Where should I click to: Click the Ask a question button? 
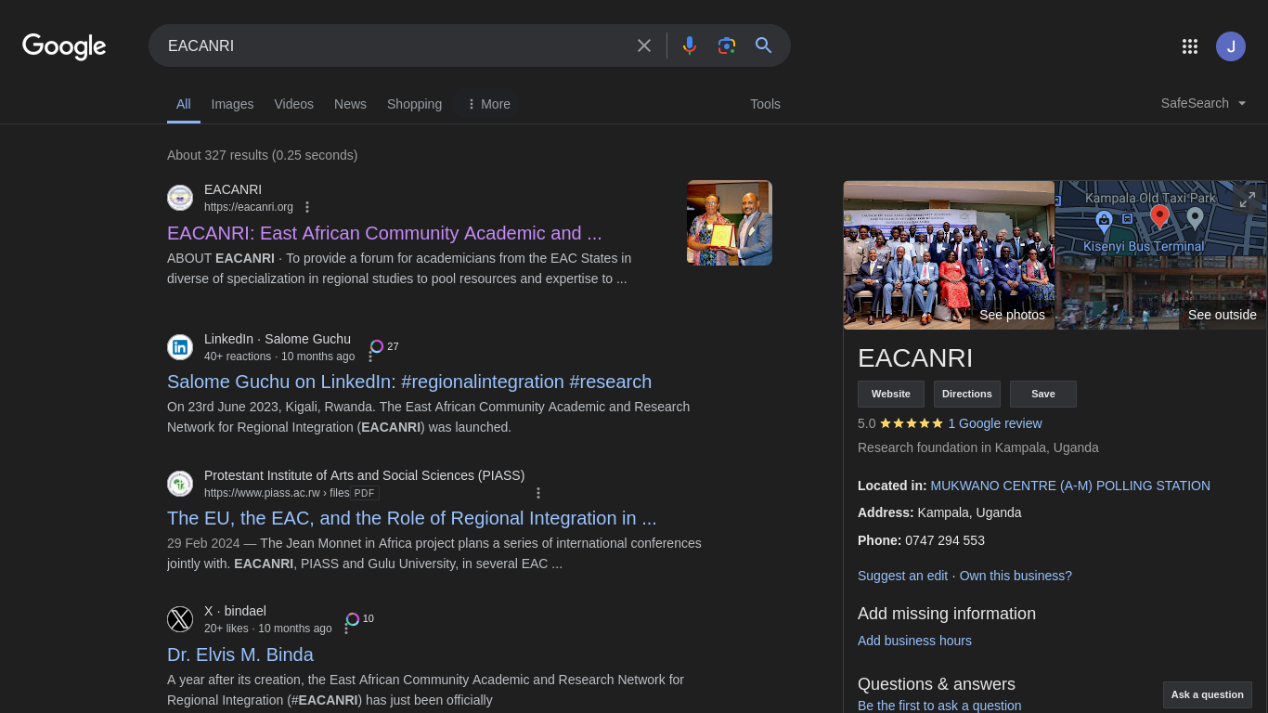pyautogui.click(x=1208, y=694)
